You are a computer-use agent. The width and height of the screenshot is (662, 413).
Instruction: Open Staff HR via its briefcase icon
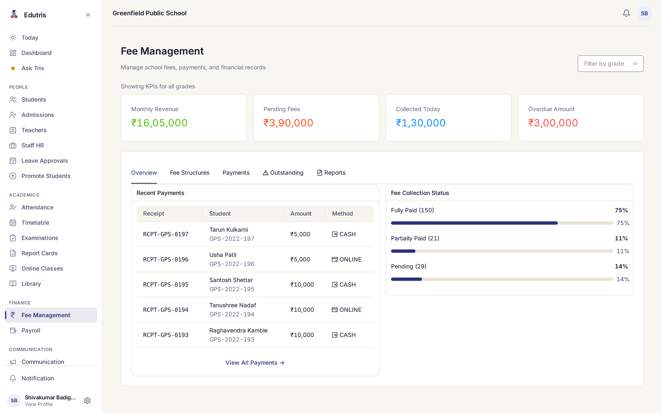(x=13, y=145)
